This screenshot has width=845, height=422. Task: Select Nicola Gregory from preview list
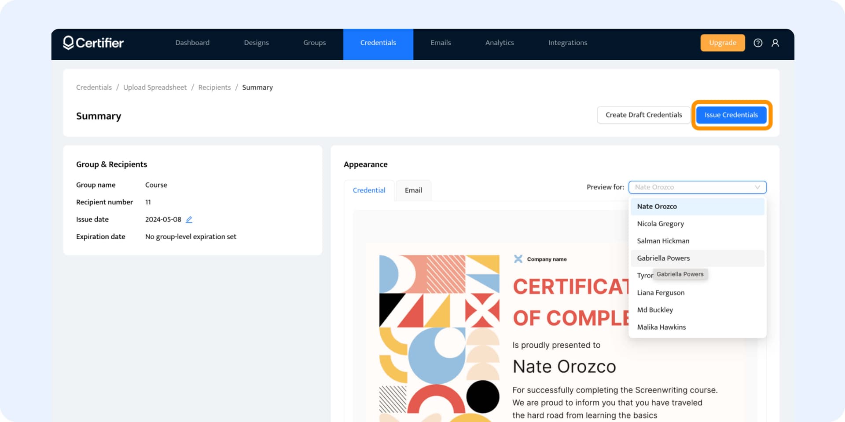660,224
